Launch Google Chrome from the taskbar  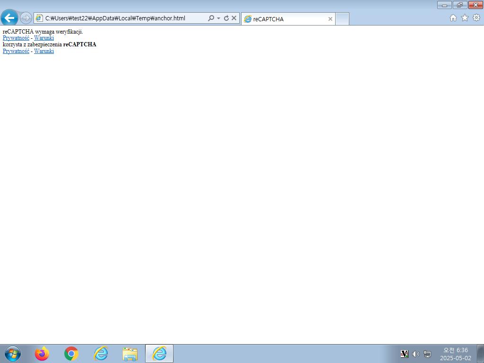click(x=71, y=354)
